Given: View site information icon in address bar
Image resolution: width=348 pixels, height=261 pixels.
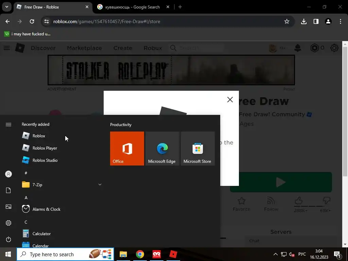Looking at the screenshot, I should click(46, 21).
